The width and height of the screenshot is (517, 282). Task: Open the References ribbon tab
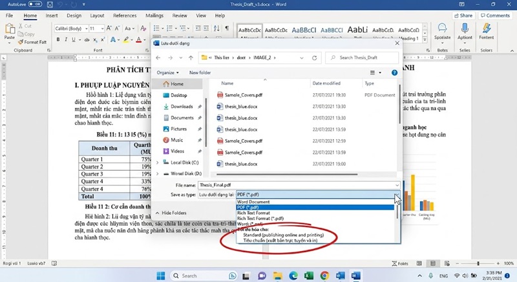[x=125, y=16]
